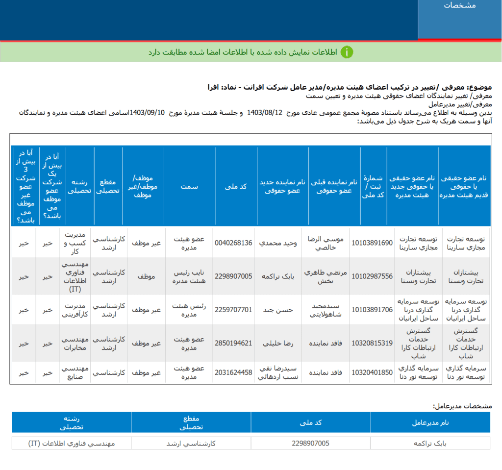
Task: Open the مشخصات tab
Action: tap(459, 6)
